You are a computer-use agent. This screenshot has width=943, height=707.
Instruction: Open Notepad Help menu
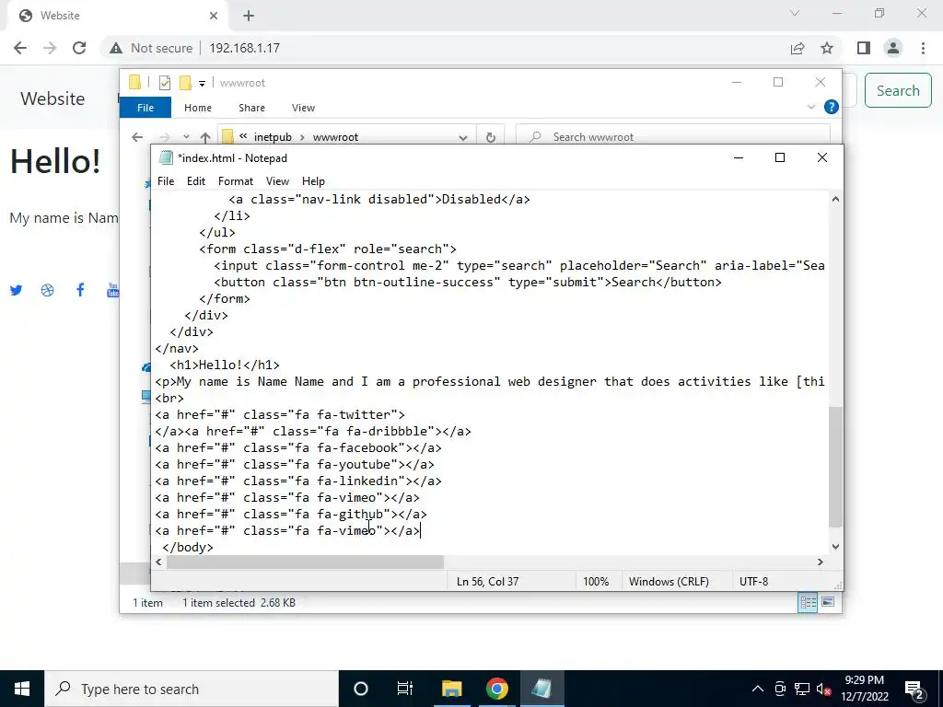(x=313, y=181)
